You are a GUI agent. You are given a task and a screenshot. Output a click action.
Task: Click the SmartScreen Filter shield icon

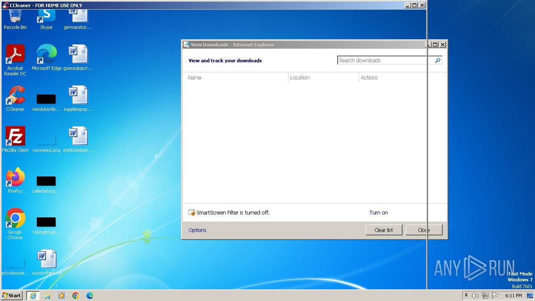click(192, 213)
